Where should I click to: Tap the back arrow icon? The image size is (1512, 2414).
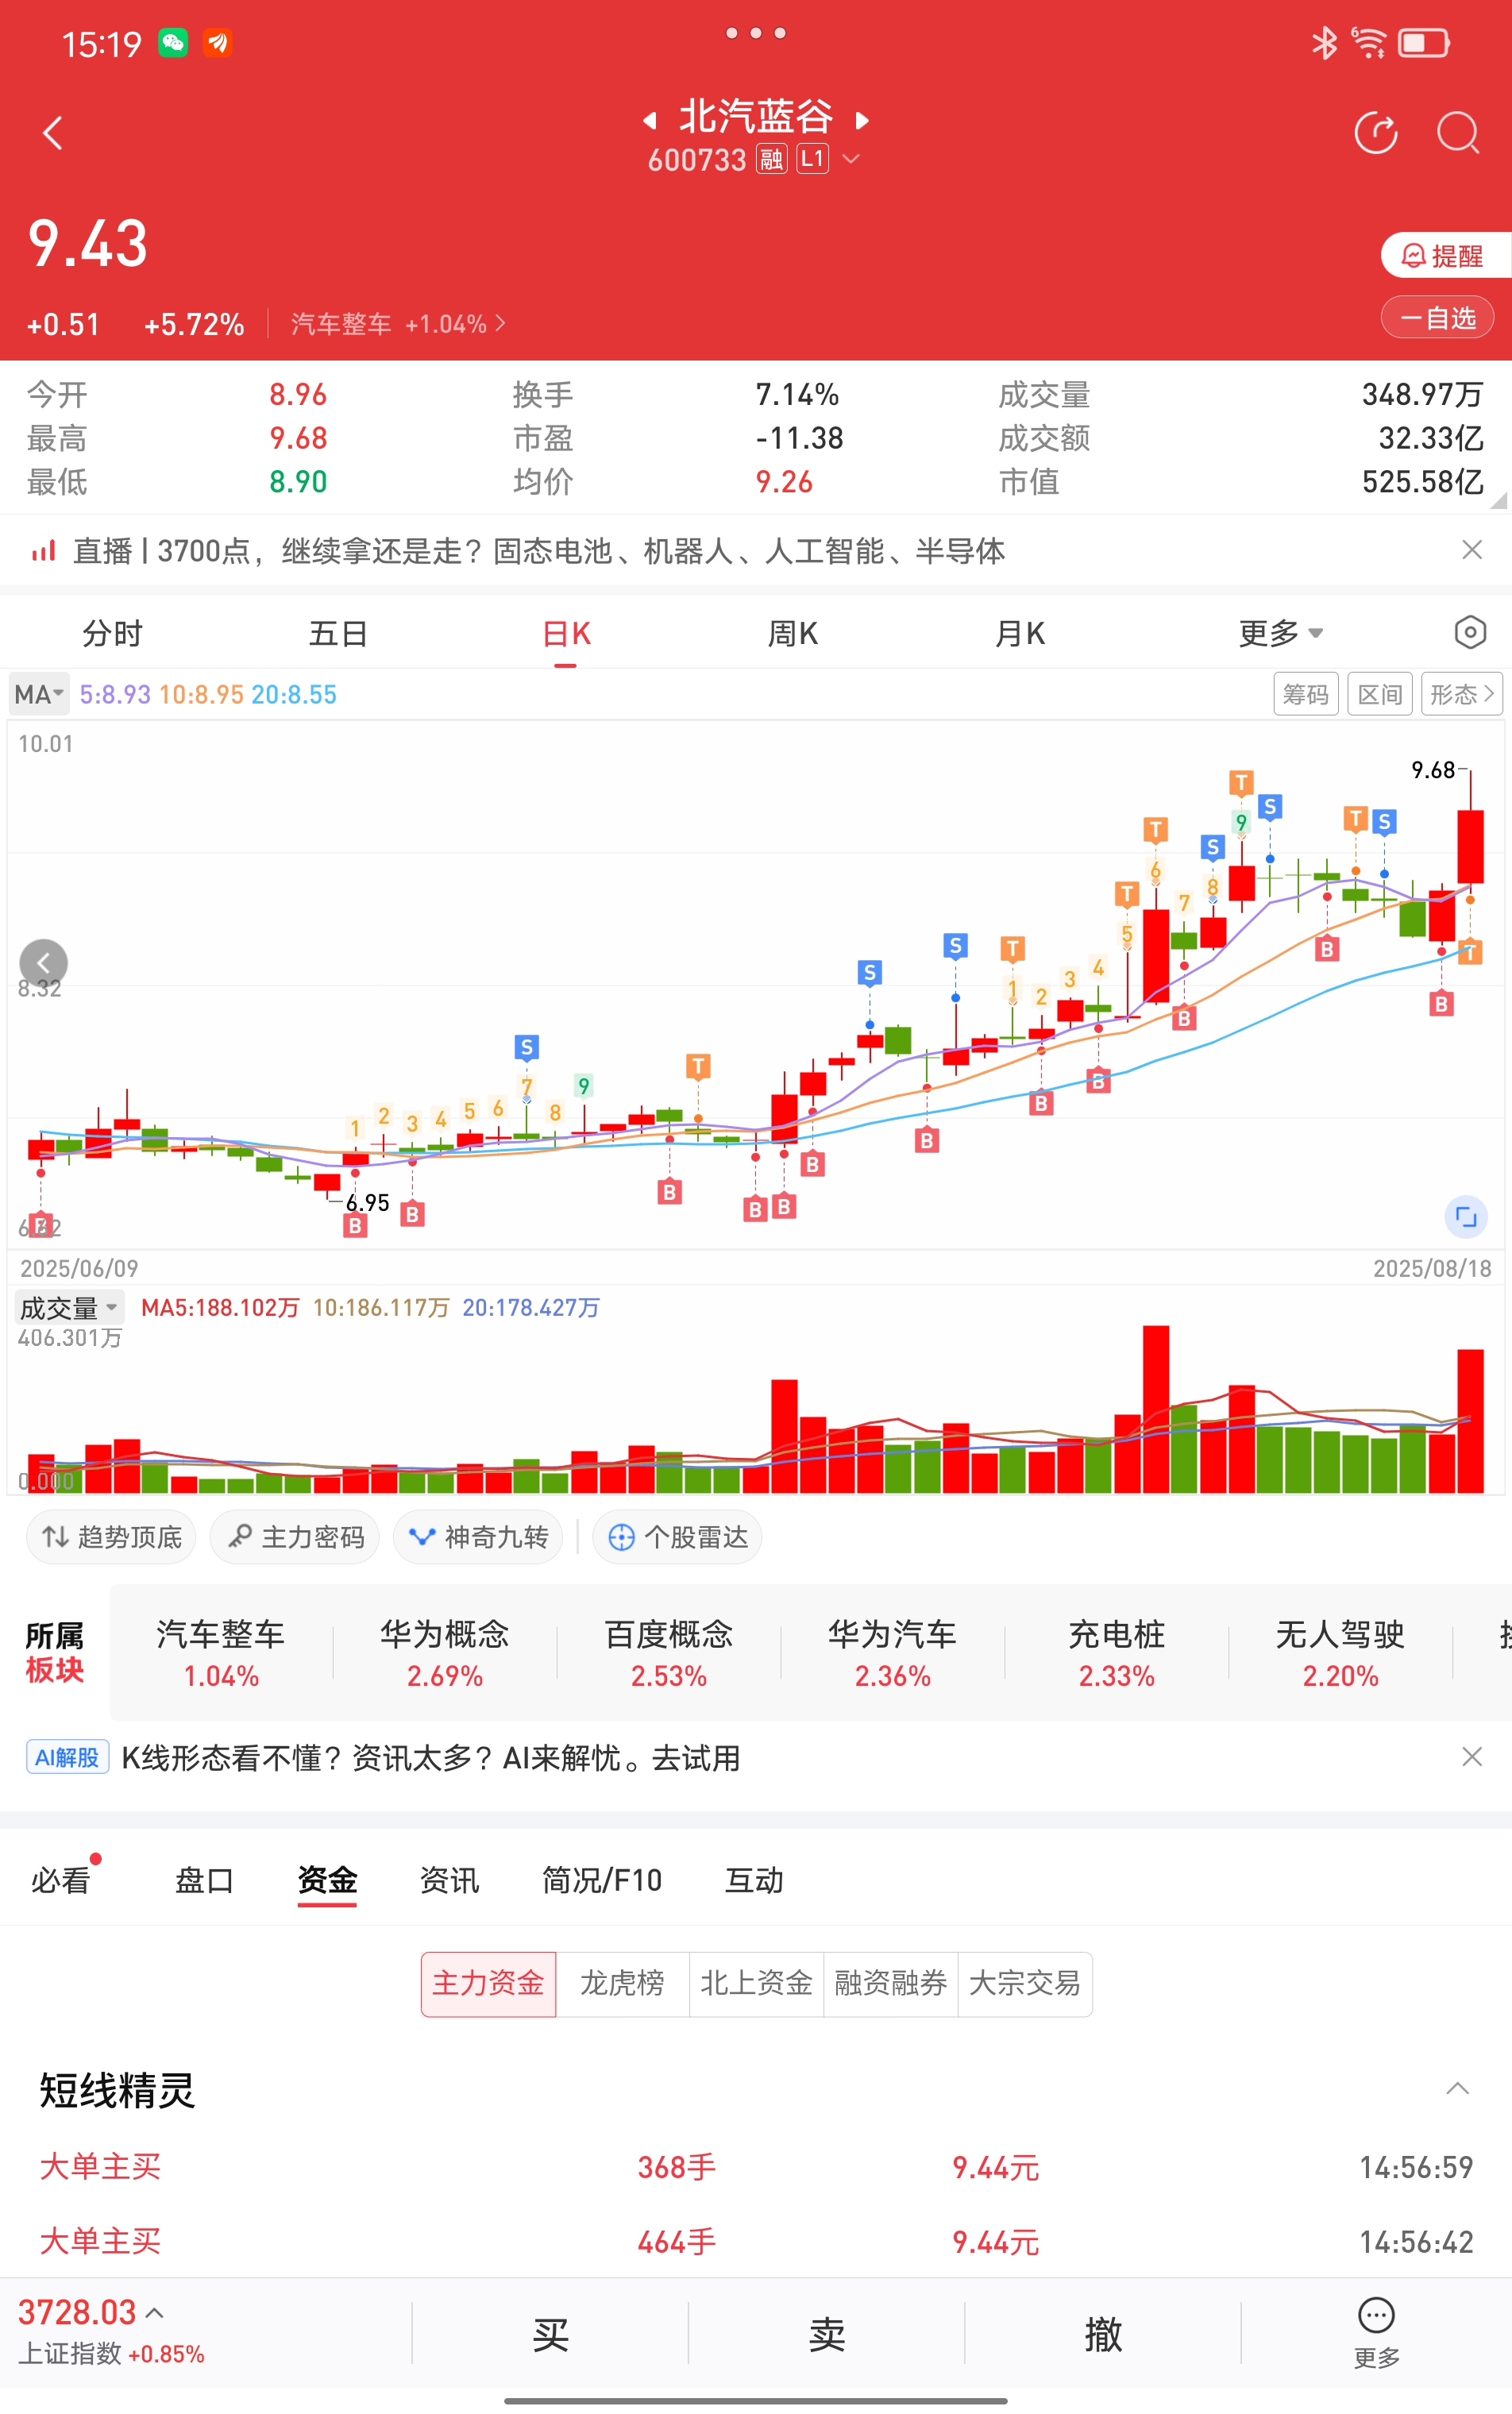(x=53, y=133)
